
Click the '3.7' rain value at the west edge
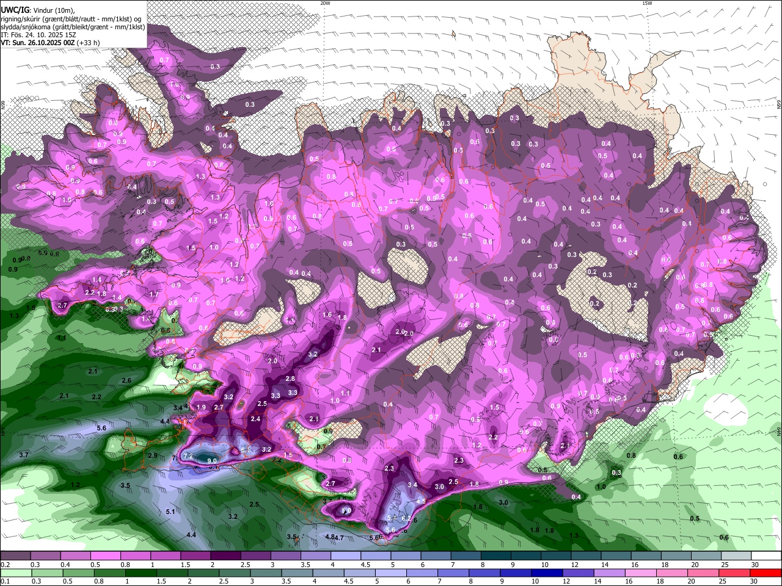24,455
